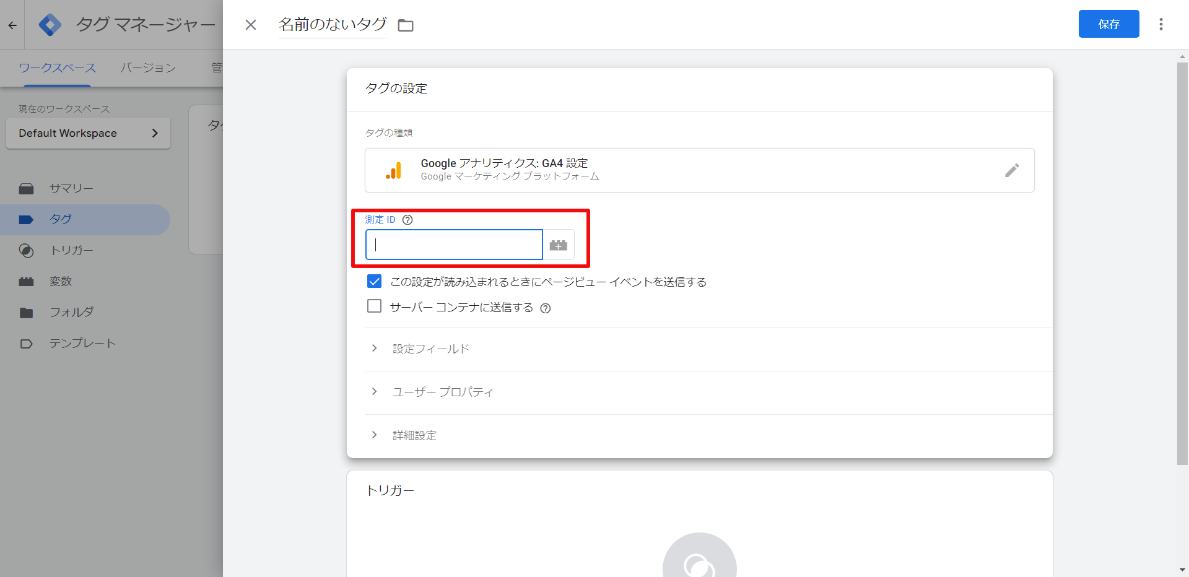Expand the ユーザー プロパティ section
The image size is (1189, 577).
[x=442, y=393]
